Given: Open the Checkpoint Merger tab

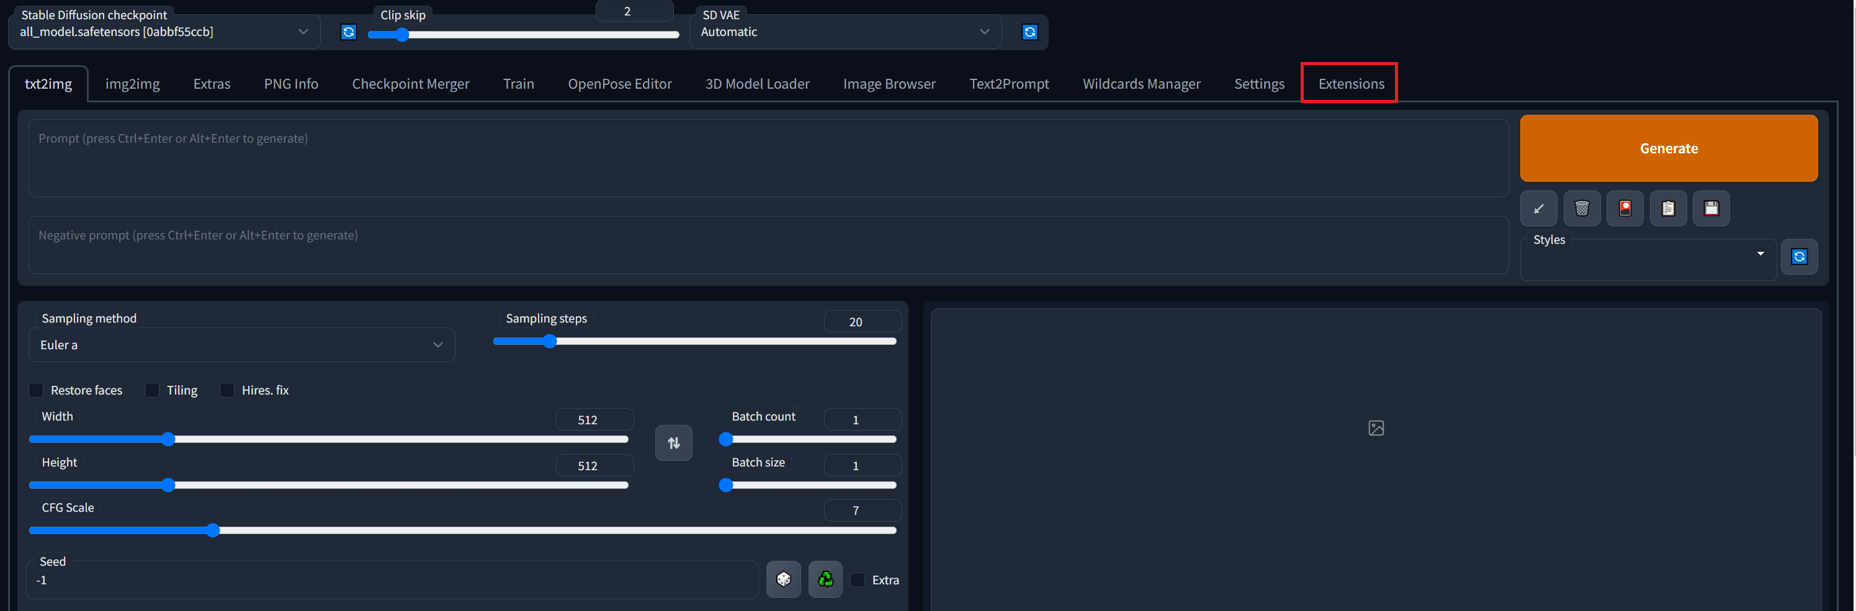Looking at the screenshot, I should point(411,84).
